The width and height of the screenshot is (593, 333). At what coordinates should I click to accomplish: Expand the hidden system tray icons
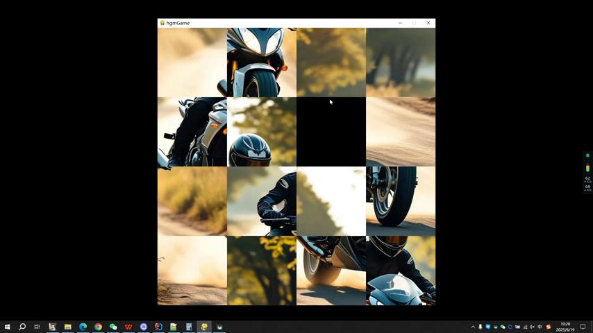coord(473,327)
